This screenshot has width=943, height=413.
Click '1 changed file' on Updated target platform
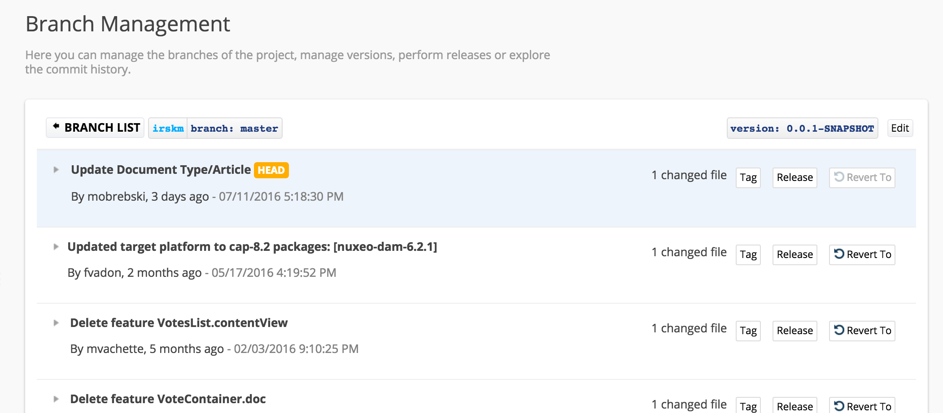(689, 252)
